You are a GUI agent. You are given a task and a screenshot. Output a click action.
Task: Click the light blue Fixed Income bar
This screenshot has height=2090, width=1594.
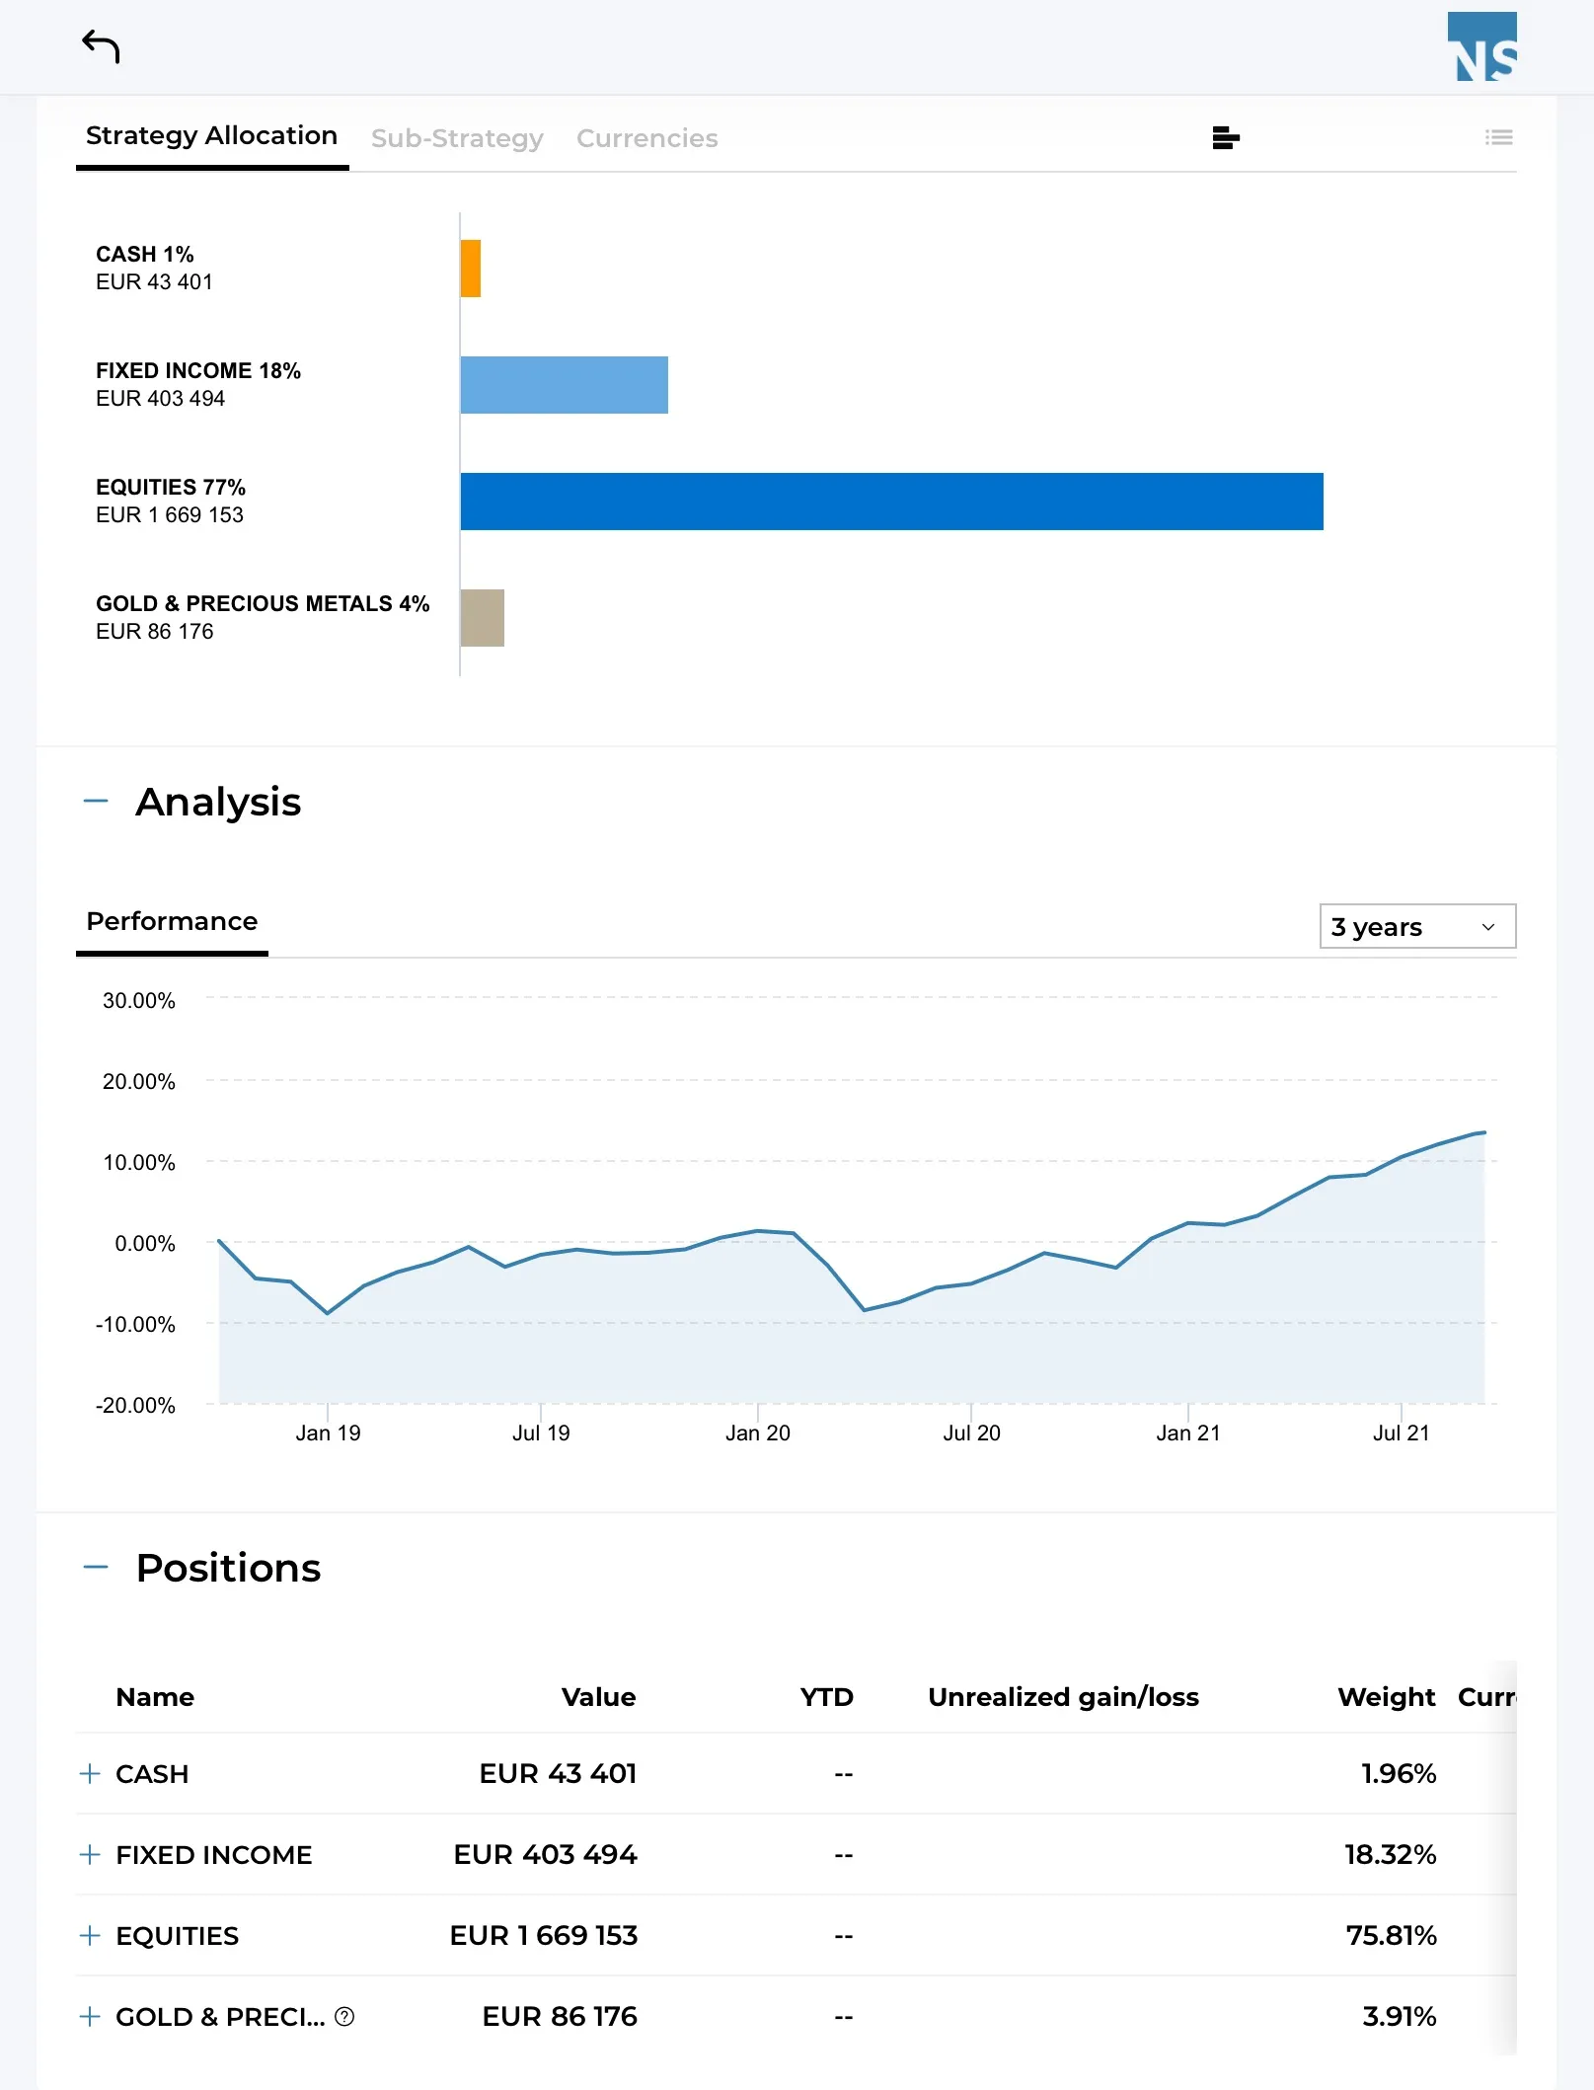point(565,385)
